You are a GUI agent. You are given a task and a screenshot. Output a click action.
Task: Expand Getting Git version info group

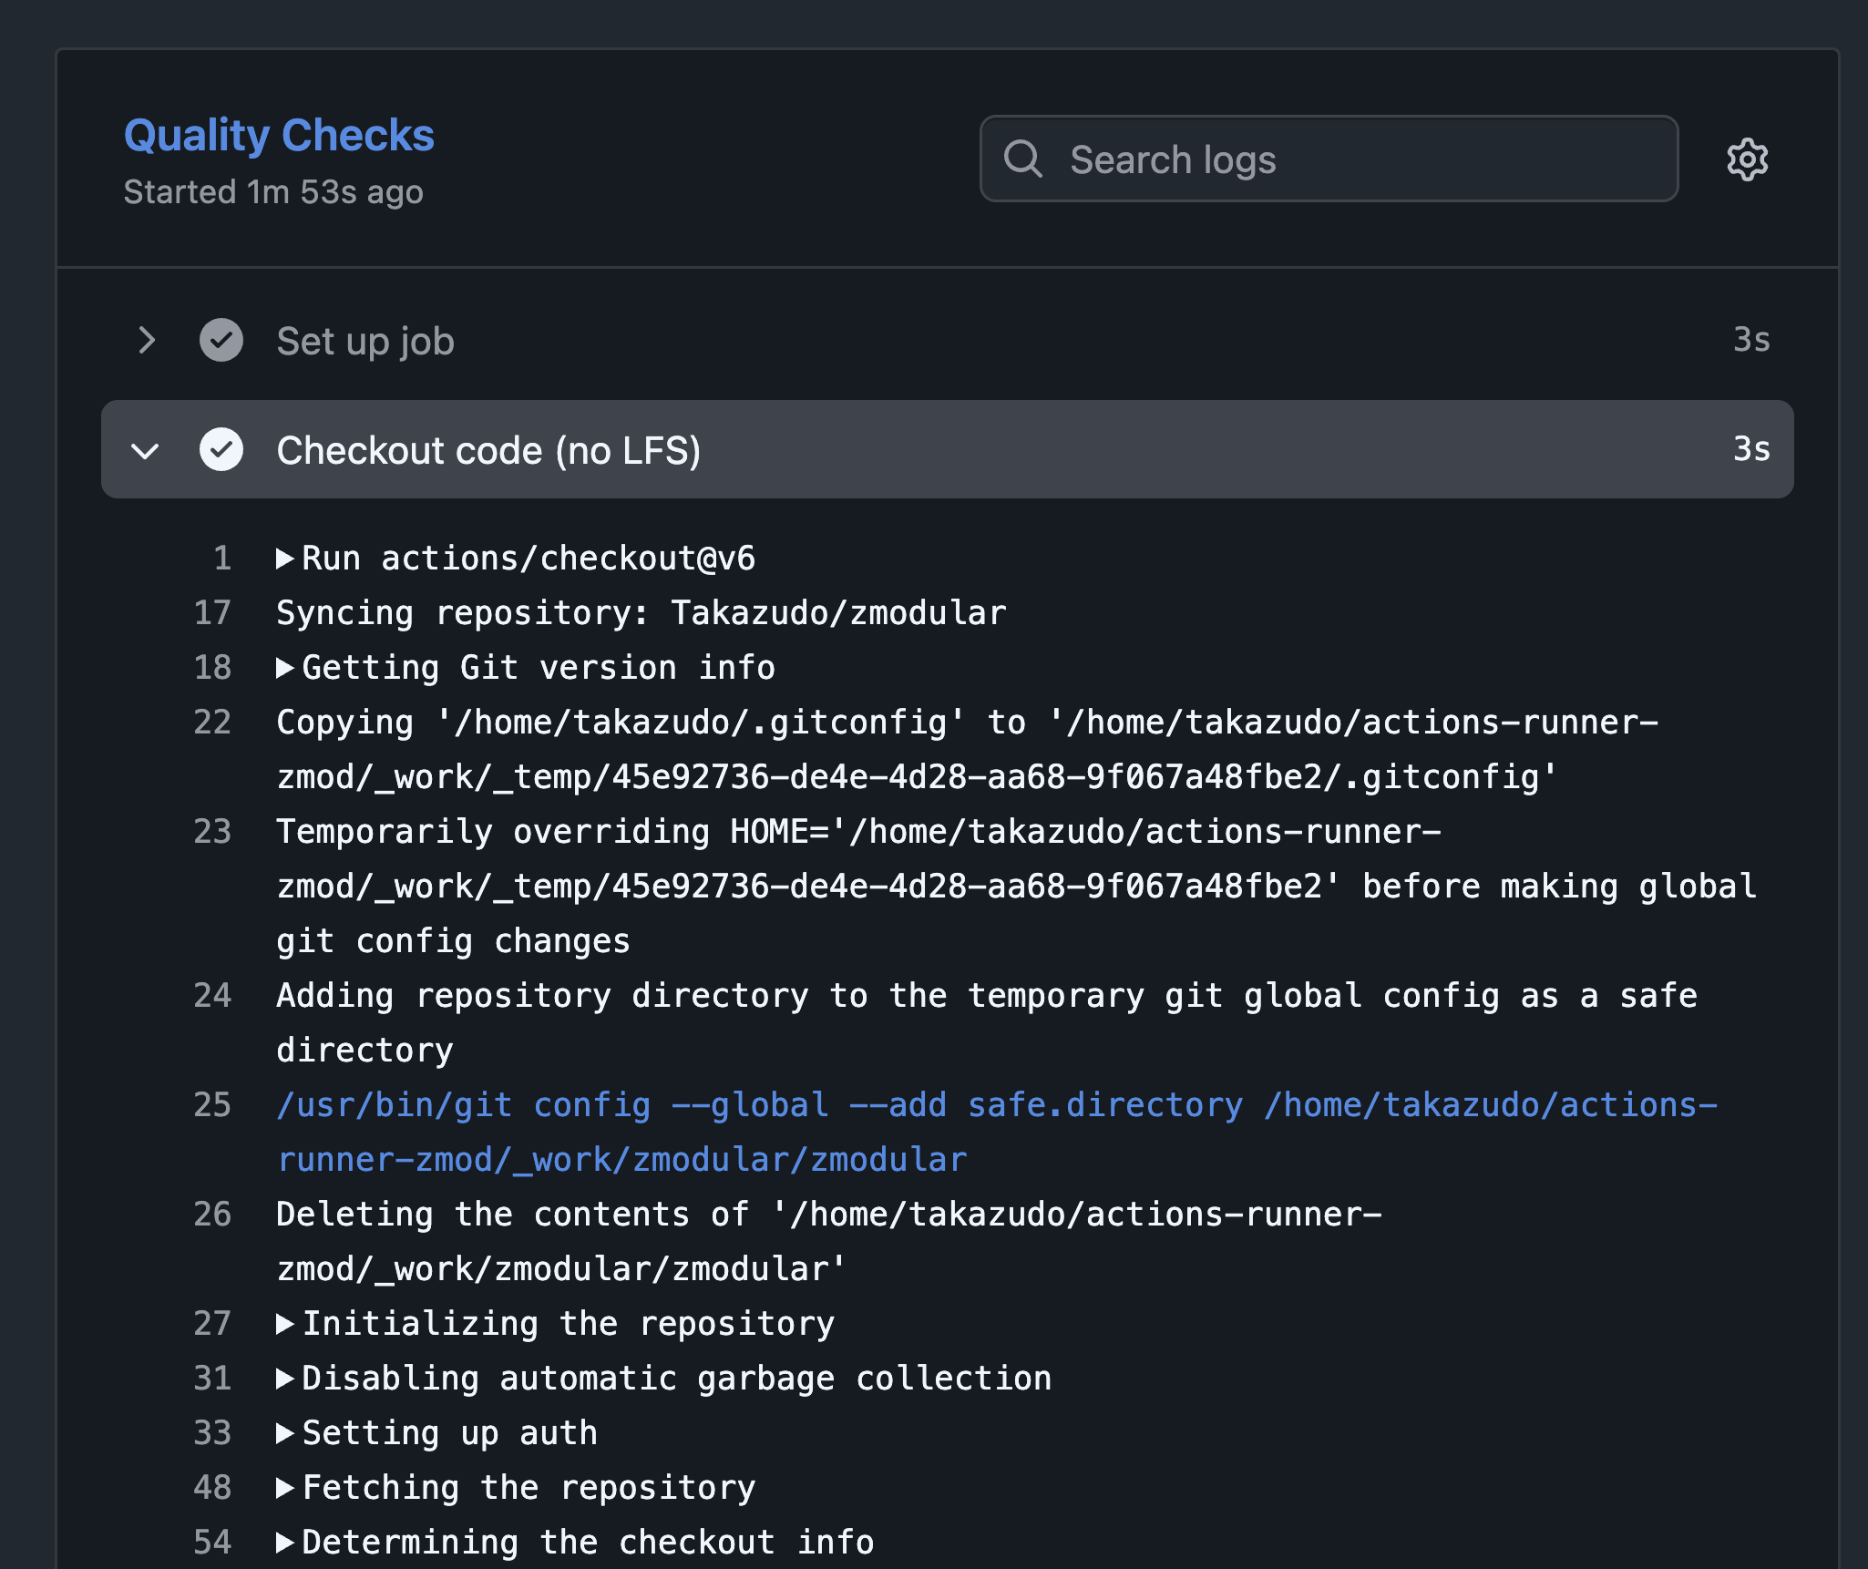tap(285, 668)
